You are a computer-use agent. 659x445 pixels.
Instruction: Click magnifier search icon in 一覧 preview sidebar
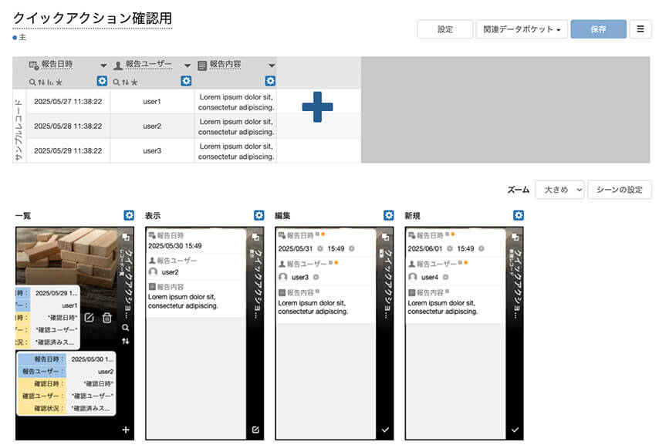coord(126,328)
